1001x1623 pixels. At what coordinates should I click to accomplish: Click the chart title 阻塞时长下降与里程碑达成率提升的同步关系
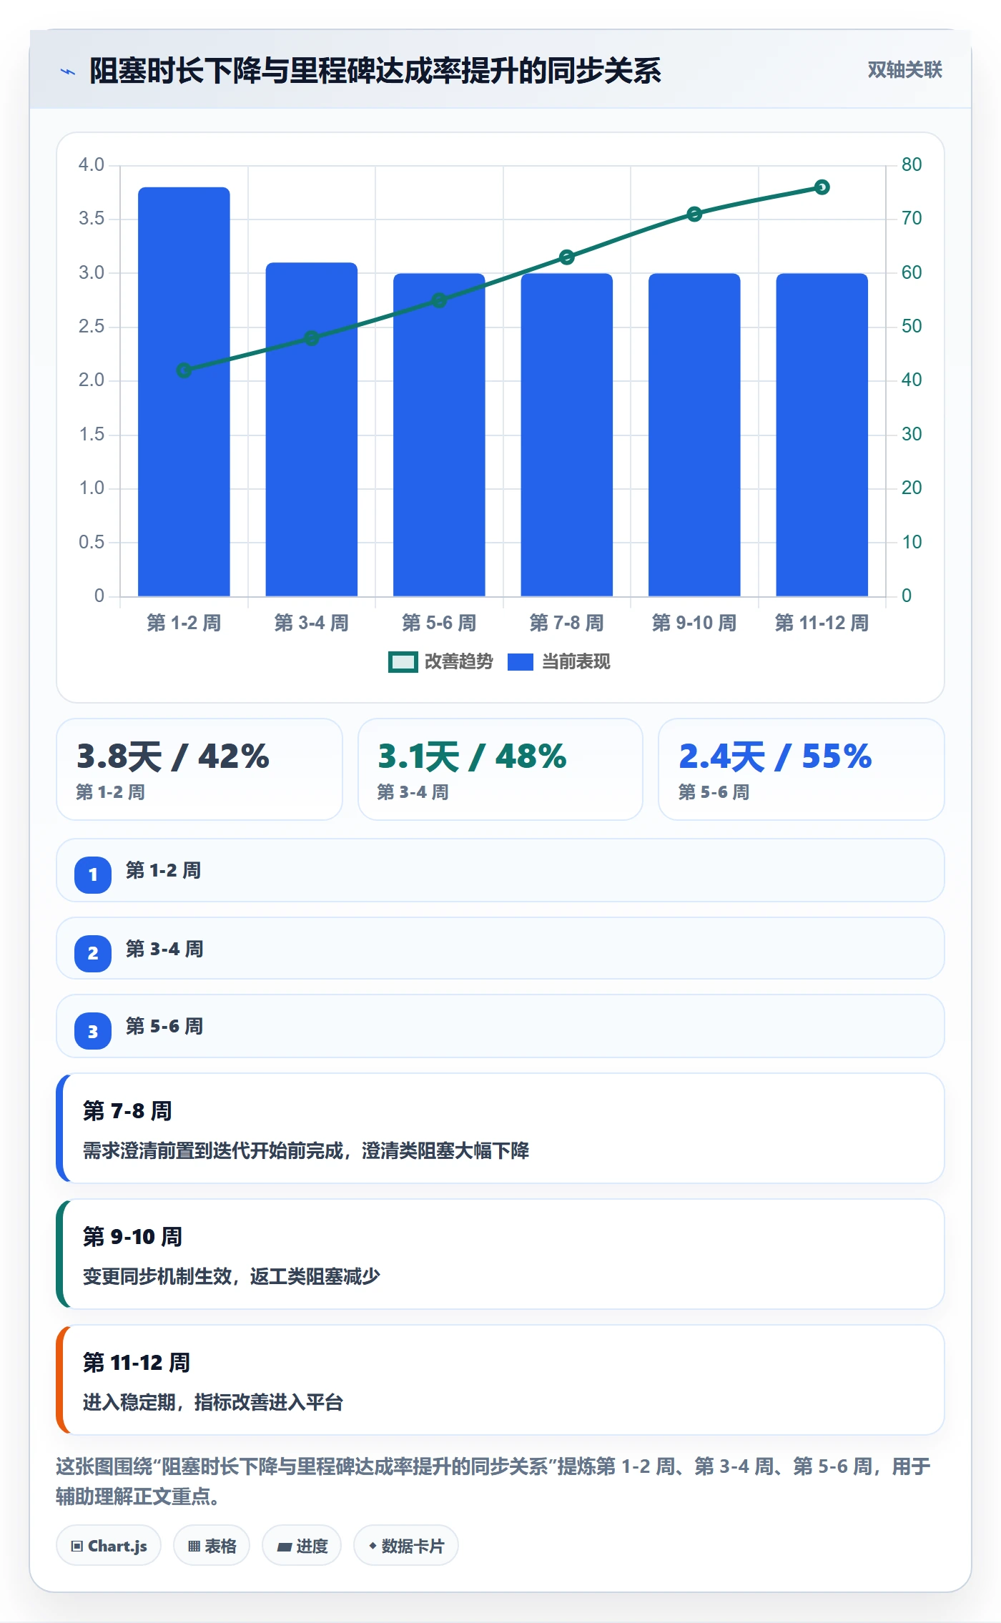tap(375, 71)
